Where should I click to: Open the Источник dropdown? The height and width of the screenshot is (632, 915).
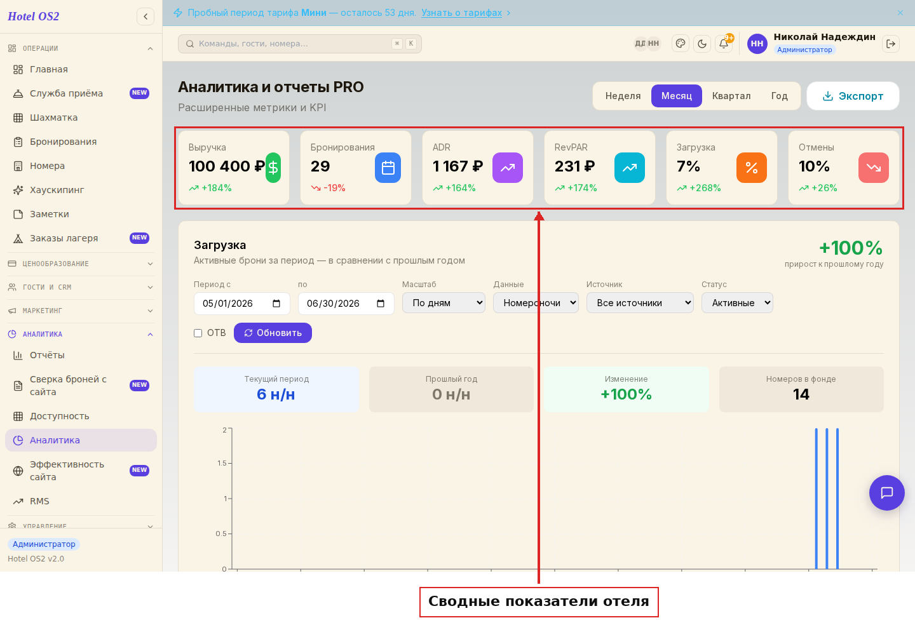pos(640,303)
